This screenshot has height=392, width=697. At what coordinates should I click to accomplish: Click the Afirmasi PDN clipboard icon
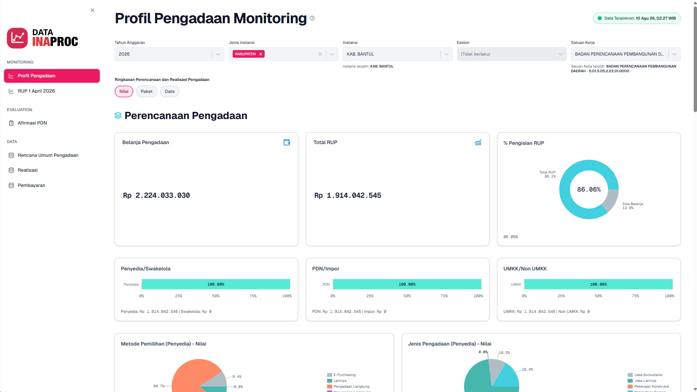click(11, 123)
